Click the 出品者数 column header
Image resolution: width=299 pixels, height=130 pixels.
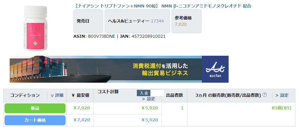(x=174, y=95)
